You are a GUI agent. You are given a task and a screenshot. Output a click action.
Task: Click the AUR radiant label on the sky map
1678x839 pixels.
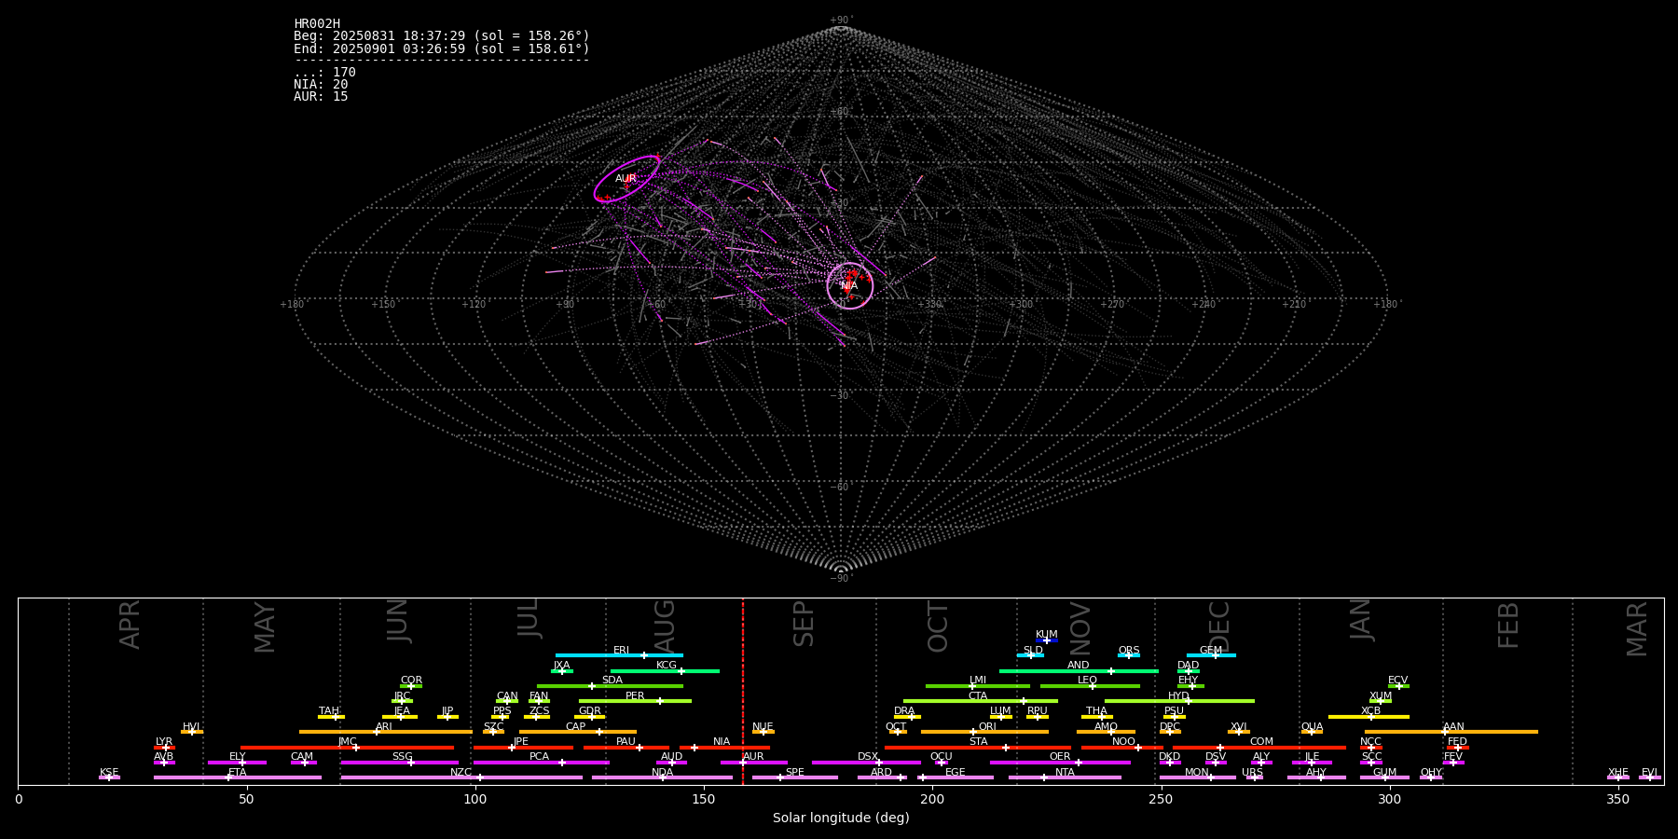[626, 179]
